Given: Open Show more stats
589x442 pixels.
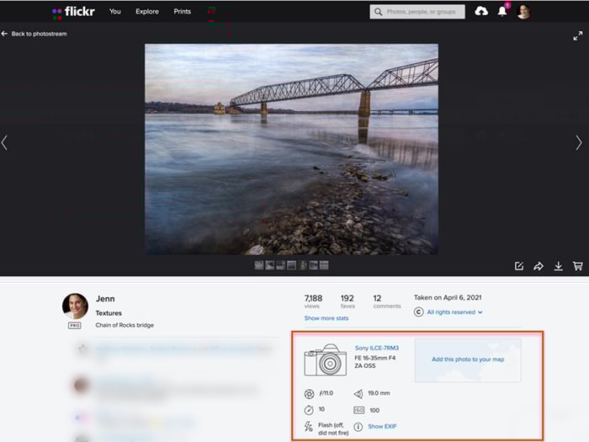Looking at the screenshot, I should coord(326,318).
